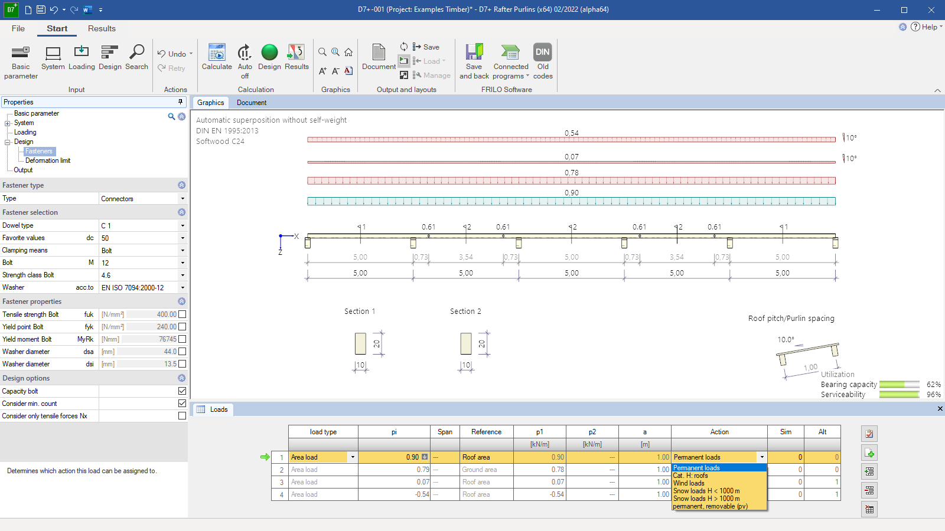Click the home view graphics icon
Viewport: 945px width, 531px height.
348,52
